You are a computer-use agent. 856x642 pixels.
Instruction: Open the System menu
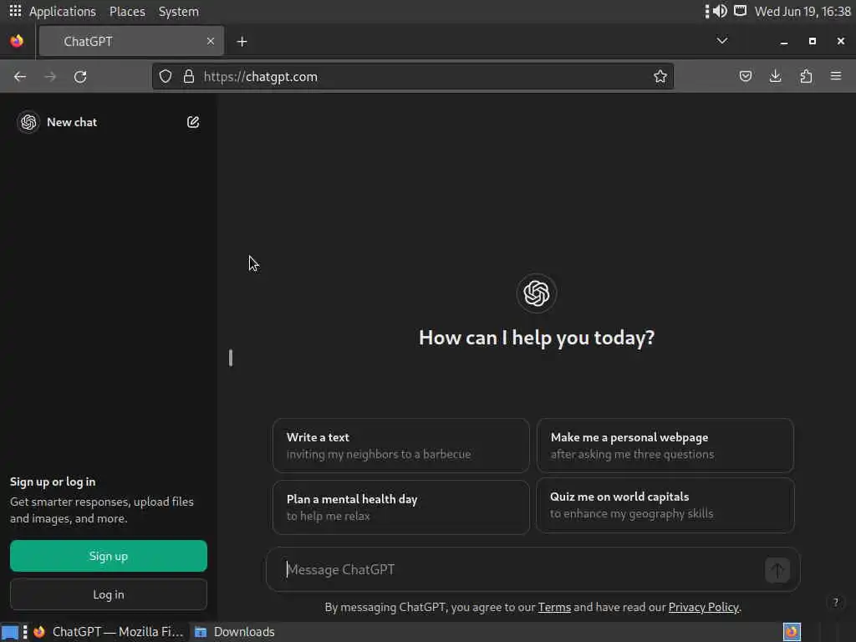click(x=179, y=12)
